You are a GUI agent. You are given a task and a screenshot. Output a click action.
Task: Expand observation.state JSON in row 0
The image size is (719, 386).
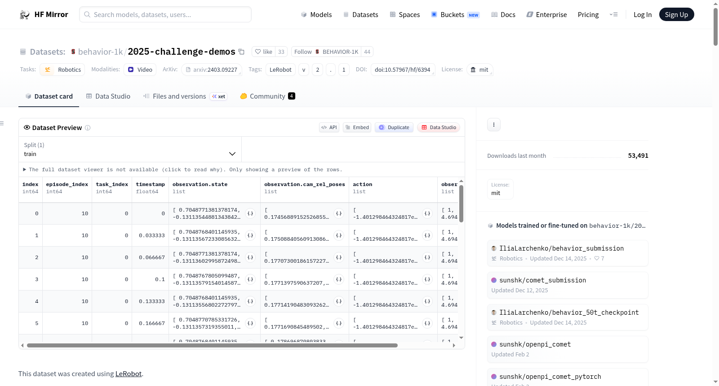point(251,213)
